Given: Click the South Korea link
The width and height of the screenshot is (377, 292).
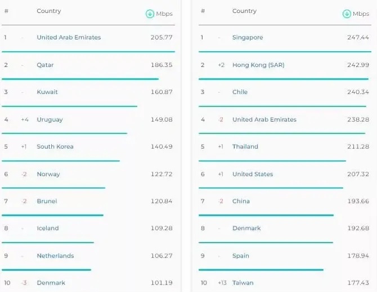Looking at the screenshot, I should click(55, 147).
